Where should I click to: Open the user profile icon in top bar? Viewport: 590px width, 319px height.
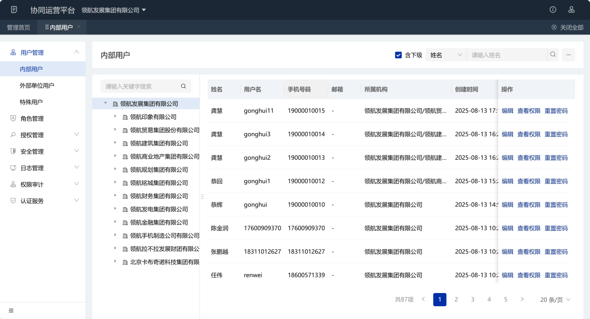(x=572, y=10)
